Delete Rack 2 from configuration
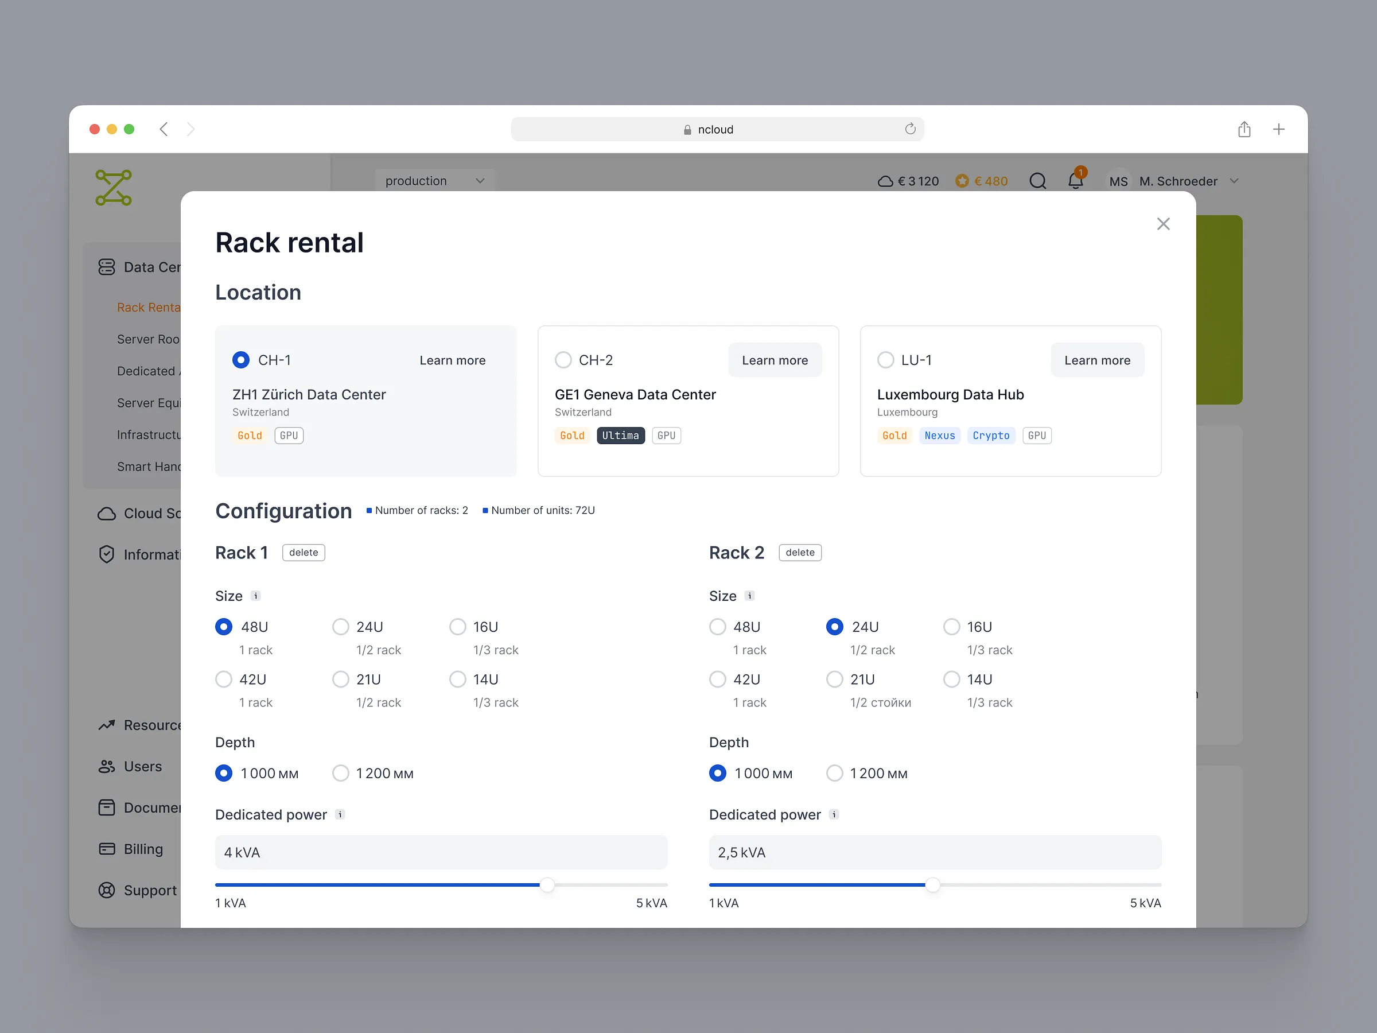 point(799,552)
